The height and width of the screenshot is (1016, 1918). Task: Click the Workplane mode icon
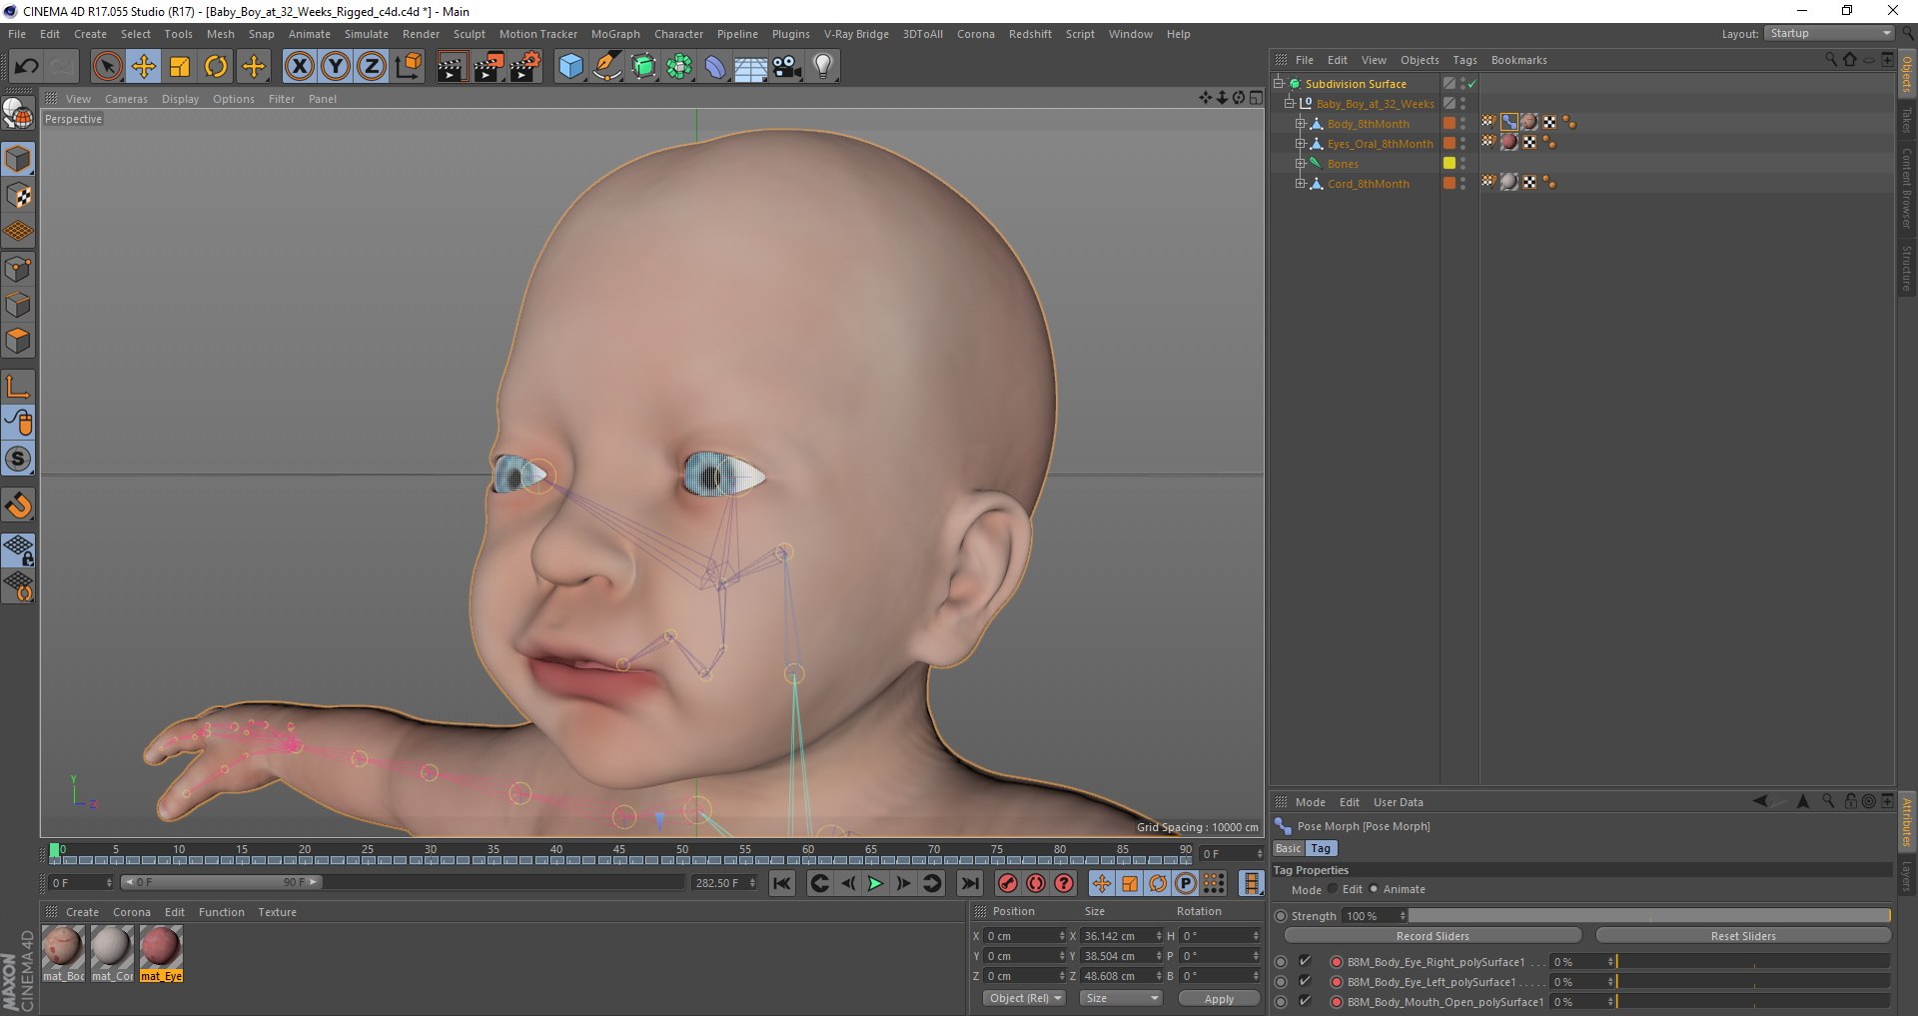pos(18,232)
